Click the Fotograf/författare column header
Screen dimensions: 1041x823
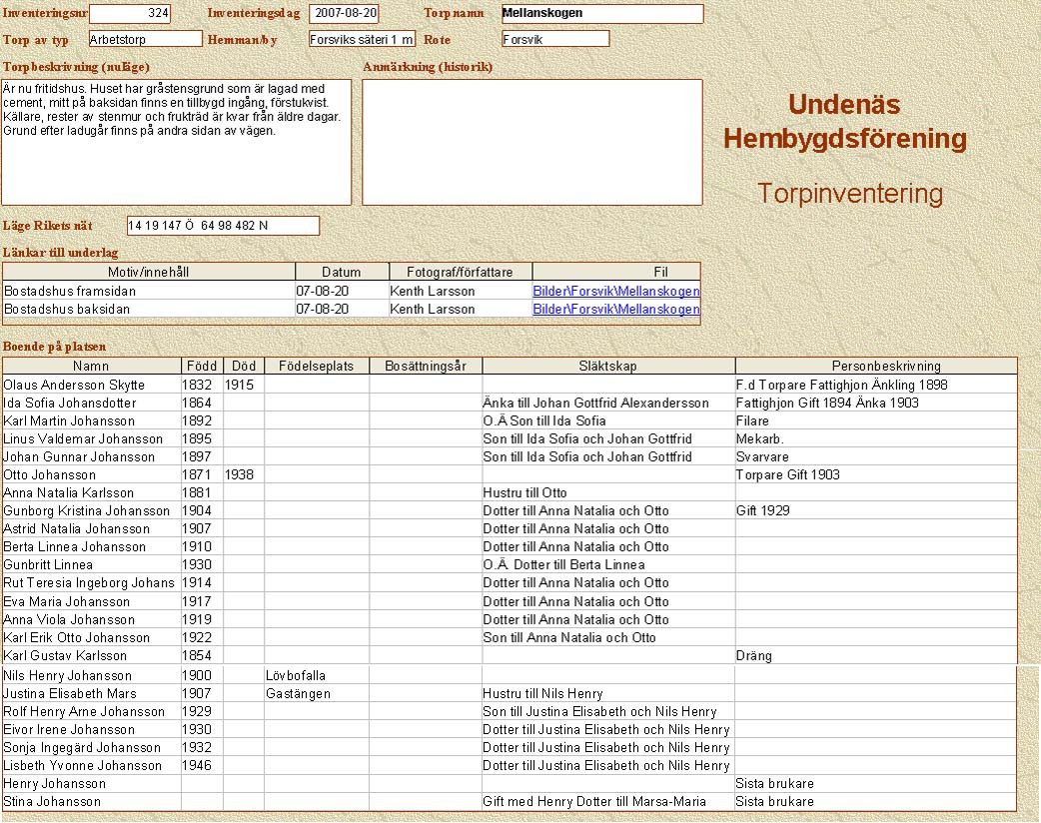tap(460, 272)
